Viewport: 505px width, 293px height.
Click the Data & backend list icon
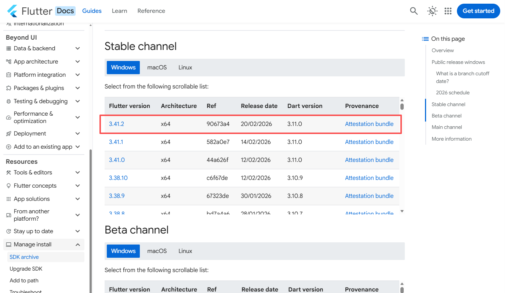click(x=9, y=48)
